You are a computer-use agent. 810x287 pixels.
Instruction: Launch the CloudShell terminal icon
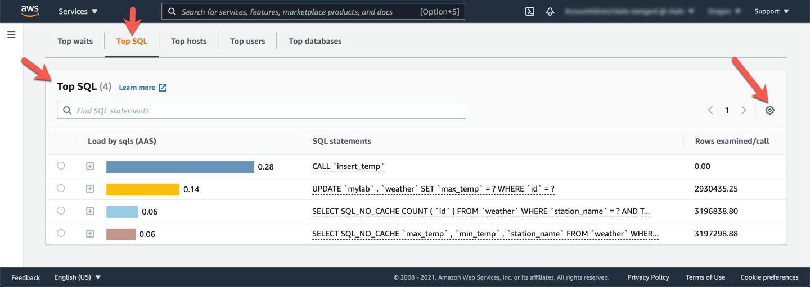point(529,11)
